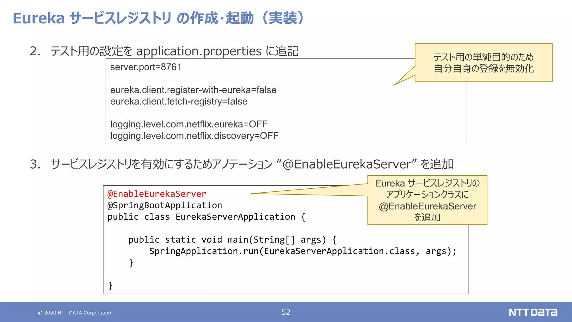Click the NTT DATA logo
The height and width of the screenshot is (322, 572).
533,312
